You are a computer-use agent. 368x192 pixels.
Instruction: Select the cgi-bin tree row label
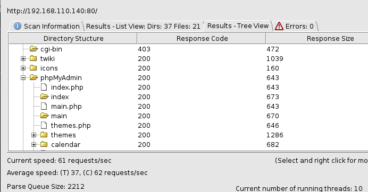52,49
